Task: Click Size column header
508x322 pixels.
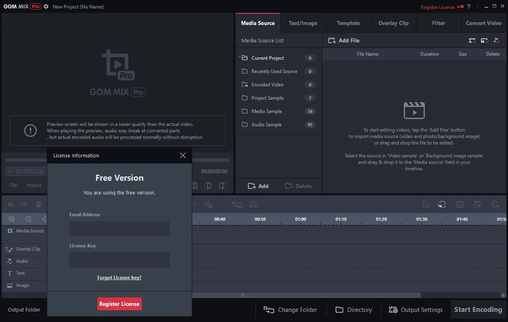Action: pyautogui.click(x=463, y=54)
